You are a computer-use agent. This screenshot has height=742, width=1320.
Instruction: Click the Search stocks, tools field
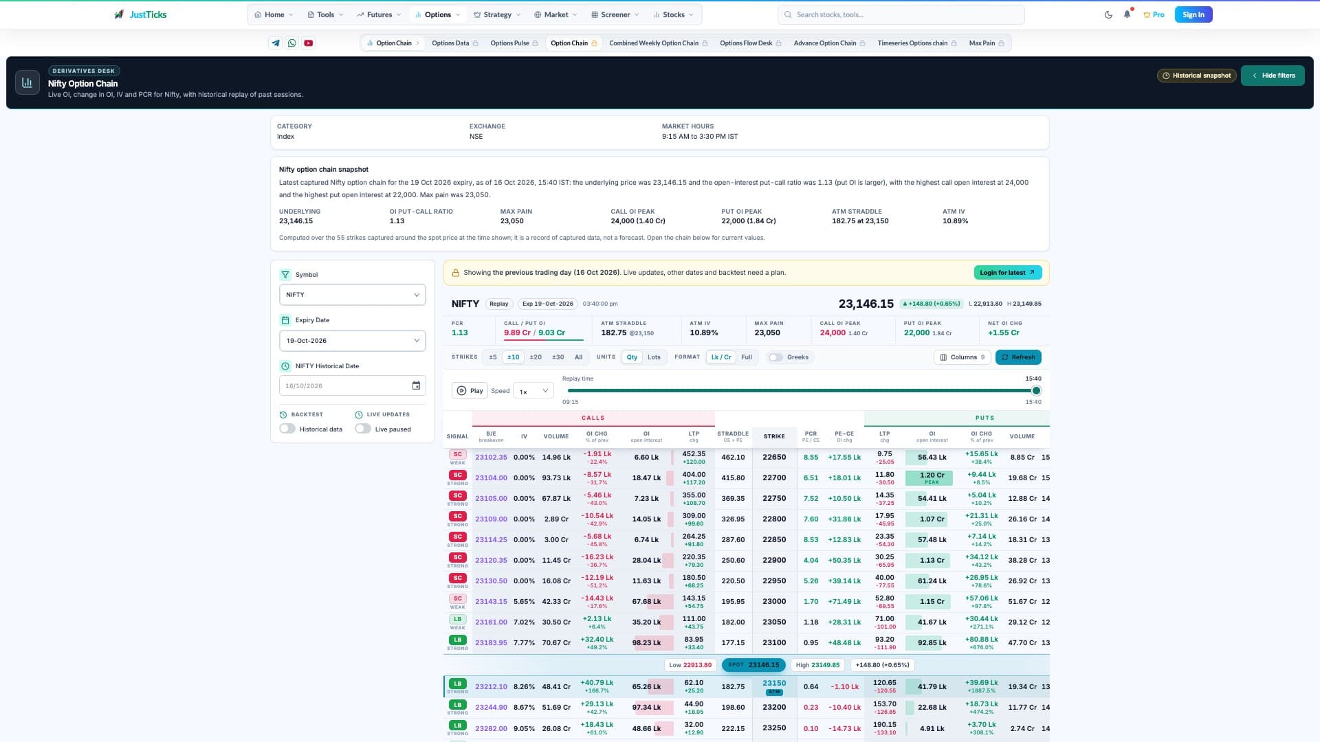901,14
